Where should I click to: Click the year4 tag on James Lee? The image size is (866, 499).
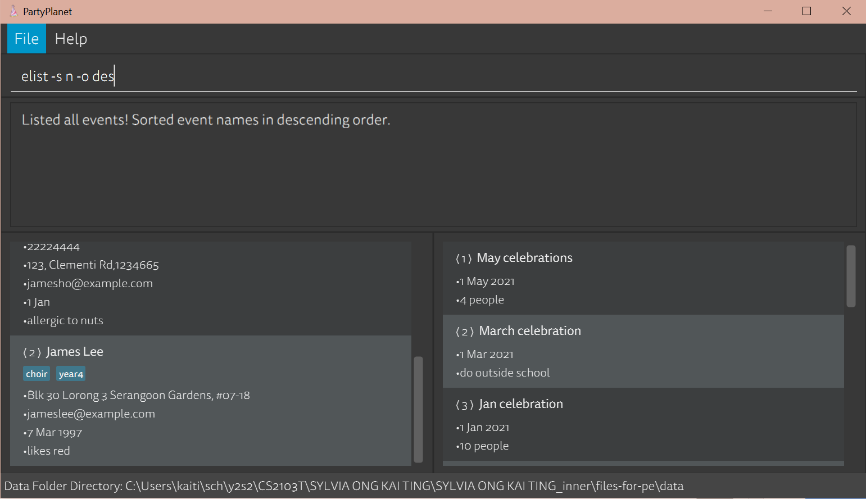(71, 374)
